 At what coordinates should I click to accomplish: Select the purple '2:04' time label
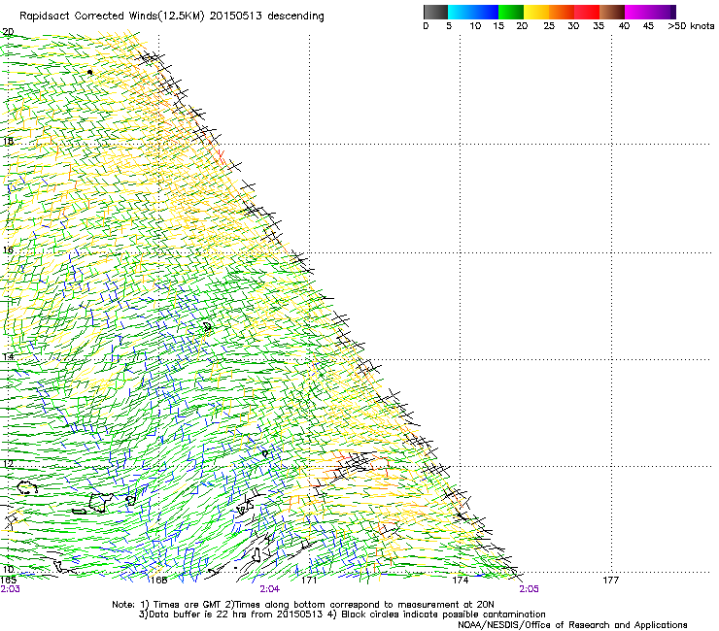click(x=270, y=589)
